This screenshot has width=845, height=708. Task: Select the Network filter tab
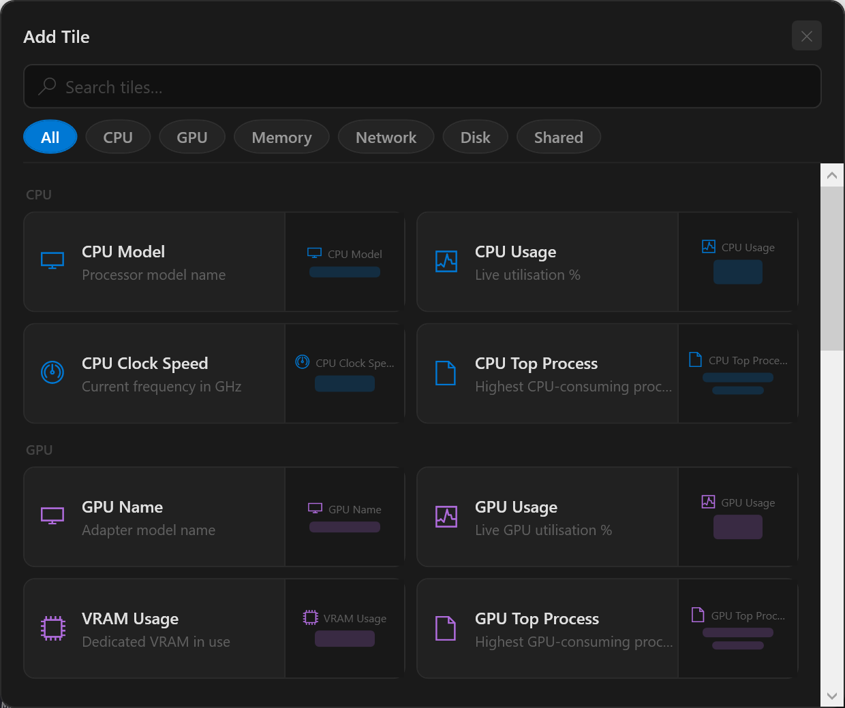(x=386, y=136)
